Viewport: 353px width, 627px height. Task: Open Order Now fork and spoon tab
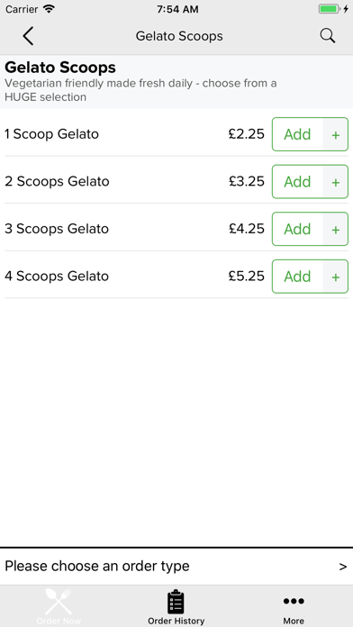click(59, 606)
